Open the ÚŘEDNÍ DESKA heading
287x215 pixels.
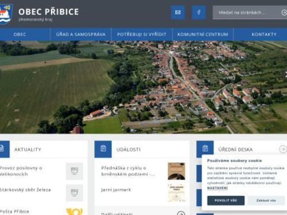(x=235, y=150)
